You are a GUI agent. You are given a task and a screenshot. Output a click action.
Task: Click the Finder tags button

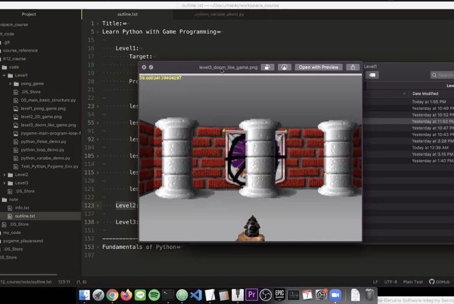coord(372,75)
